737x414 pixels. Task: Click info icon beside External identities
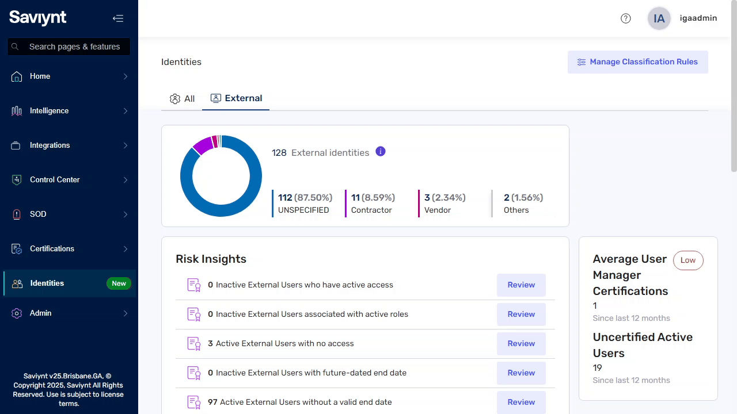coord(381,152)
